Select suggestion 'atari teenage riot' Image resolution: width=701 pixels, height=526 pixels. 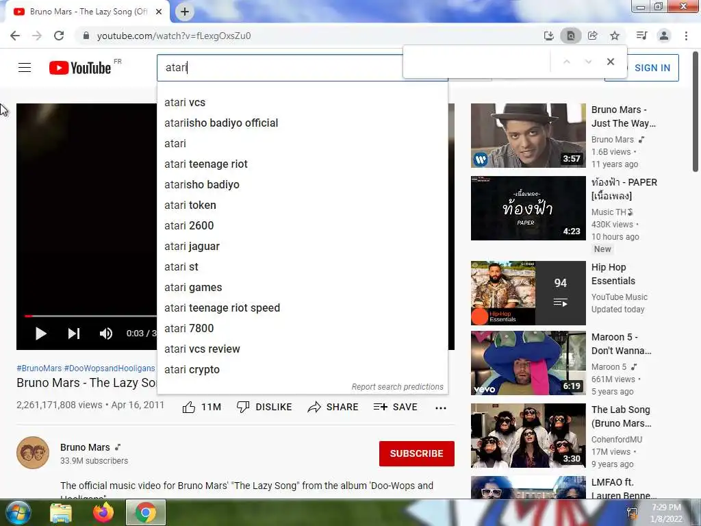(302, 164)
